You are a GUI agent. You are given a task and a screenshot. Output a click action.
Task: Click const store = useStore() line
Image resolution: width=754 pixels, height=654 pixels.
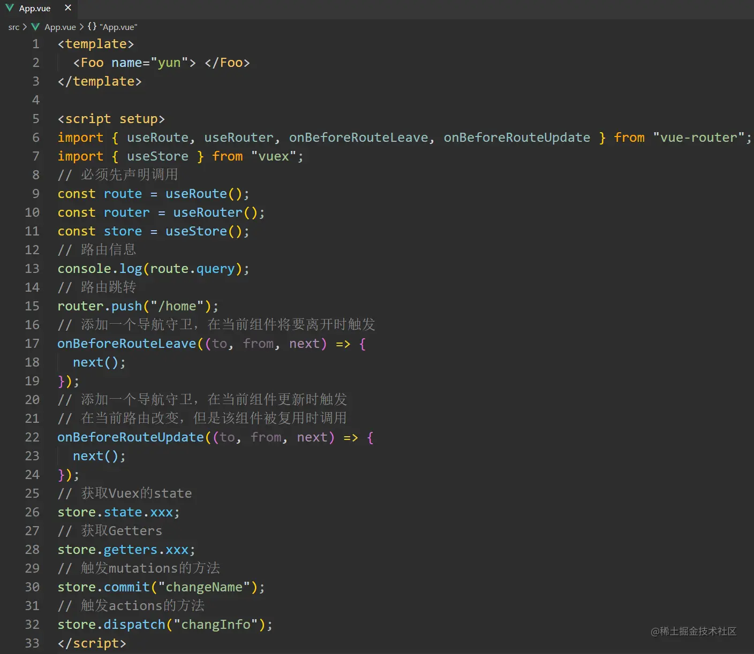[x=153, y=231]
